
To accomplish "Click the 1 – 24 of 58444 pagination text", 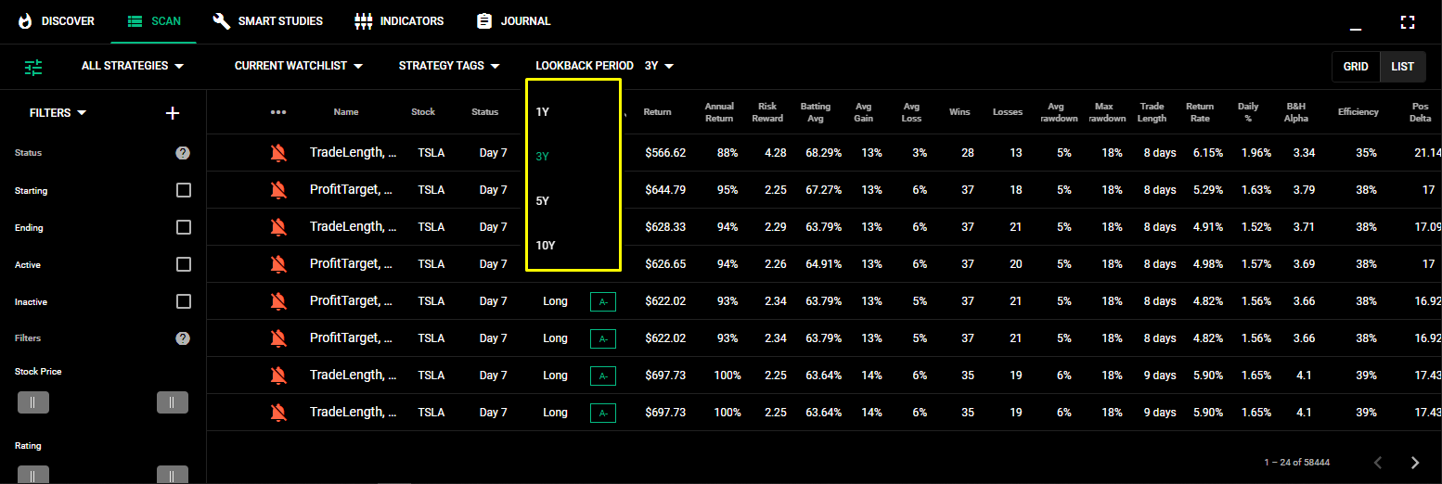I will point(1296,463).
